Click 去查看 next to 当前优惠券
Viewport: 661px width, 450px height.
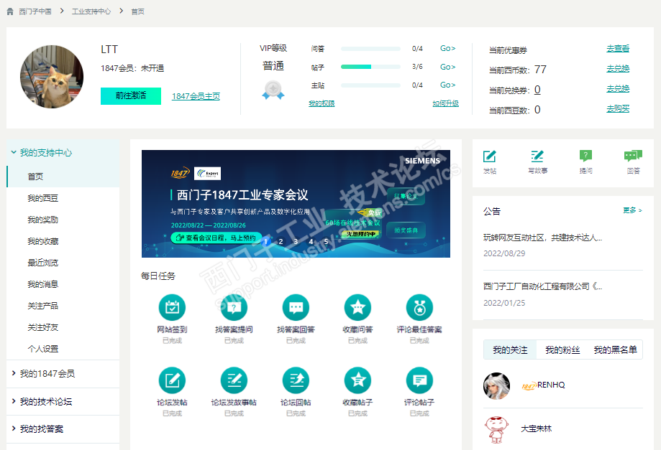(618, 49)
